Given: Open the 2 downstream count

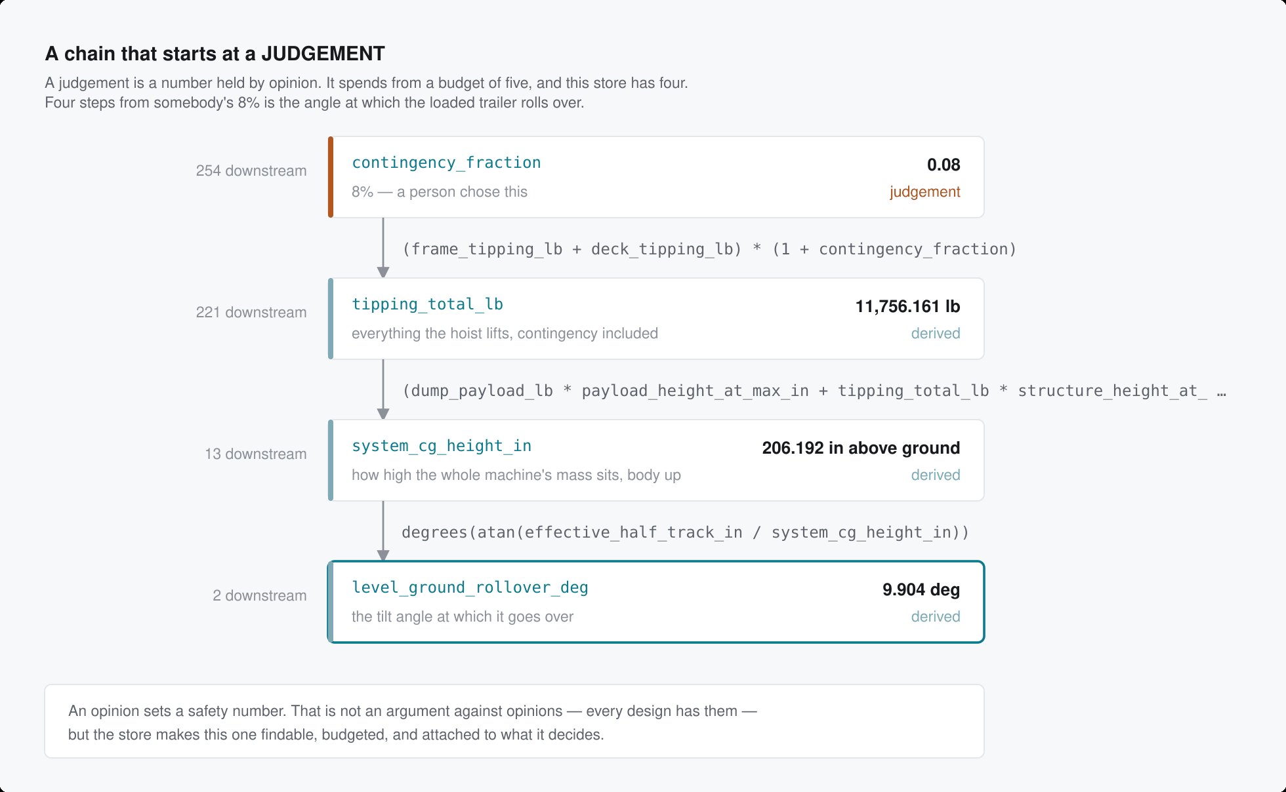Looking at the screenshot, I should [x=260, y=595].
